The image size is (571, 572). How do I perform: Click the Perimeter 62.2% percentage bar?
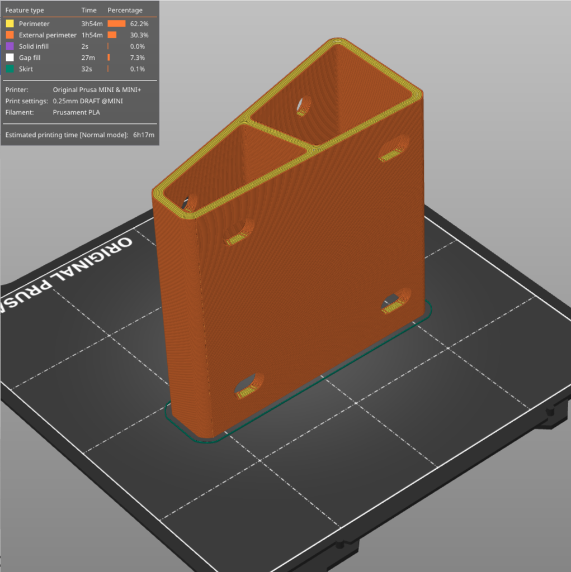(116, 24)
